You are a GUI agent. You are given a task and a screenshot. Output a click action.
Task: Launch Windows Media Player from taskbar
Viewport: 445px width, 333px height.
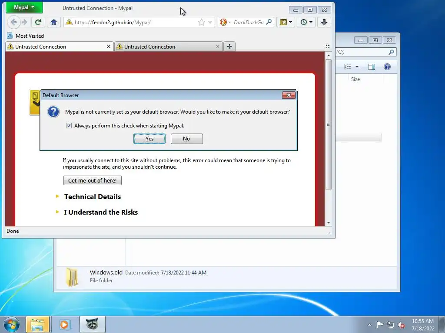click(65, 324)
